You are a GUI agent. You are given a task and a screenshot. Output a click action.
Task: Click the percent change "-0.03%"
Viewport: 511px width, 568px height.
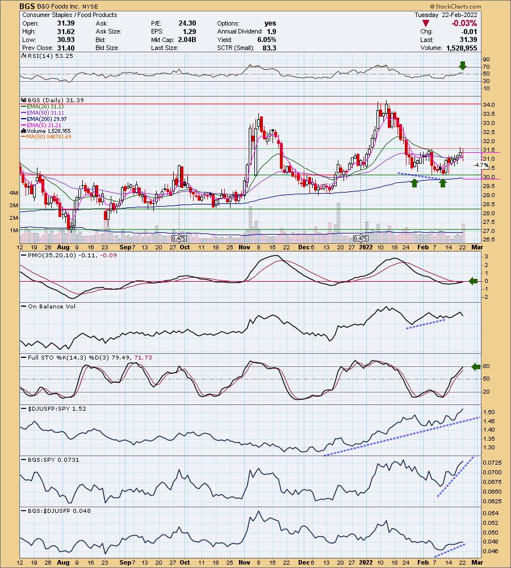[x=464, y=23]
